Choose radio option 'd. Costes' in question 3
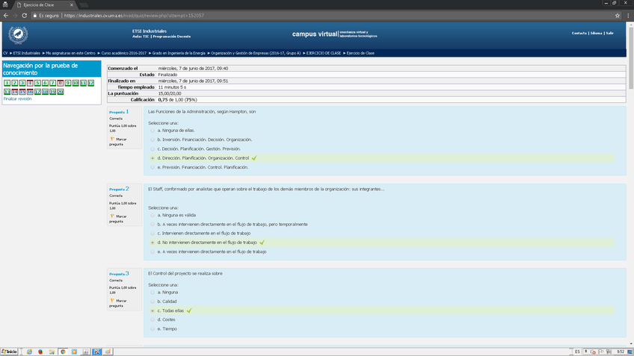 [153, 319]
